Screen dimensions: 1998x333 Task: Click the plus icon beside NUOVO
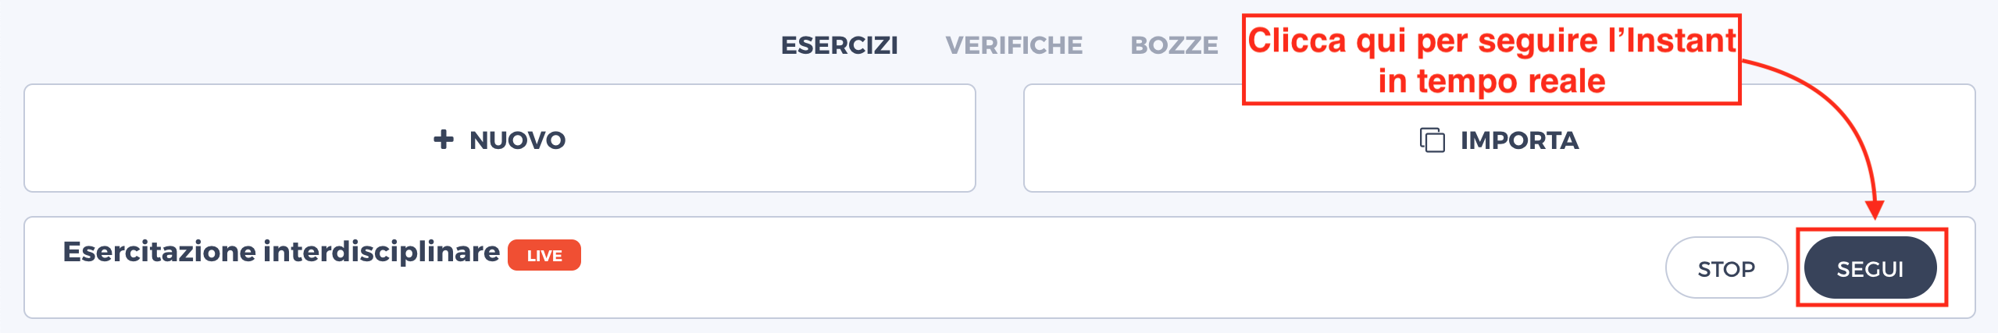(x=444, y=140)
